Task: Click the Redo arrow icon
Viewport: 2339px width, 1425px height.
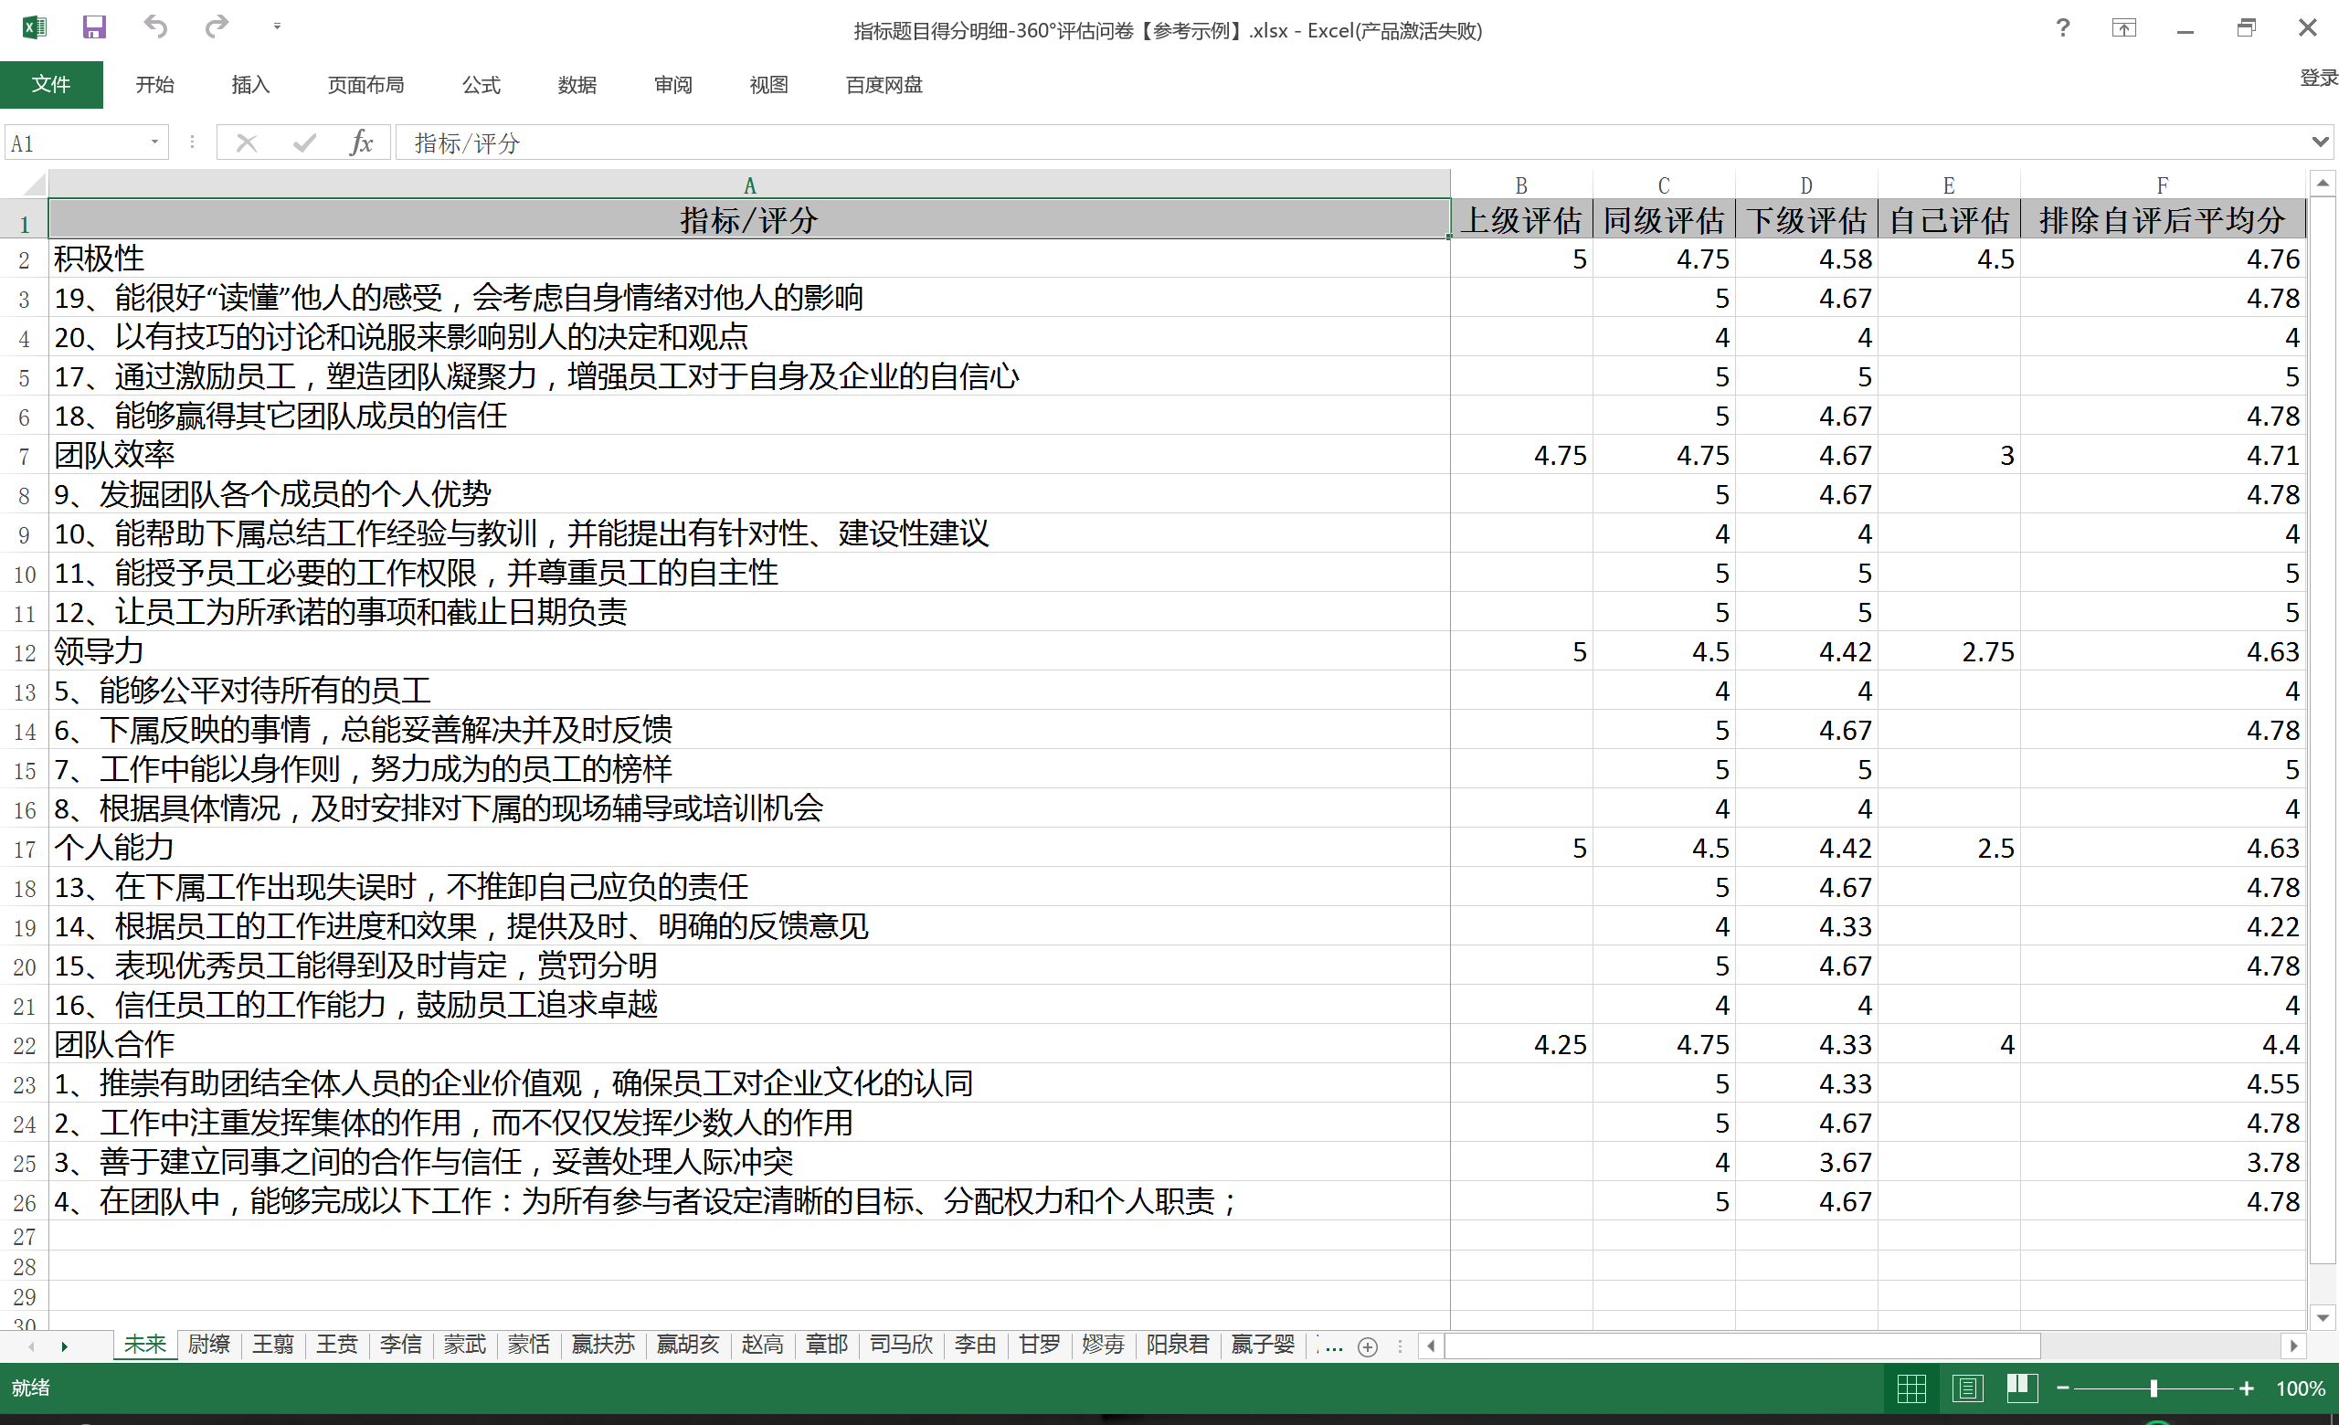Action: coord(217,26)
